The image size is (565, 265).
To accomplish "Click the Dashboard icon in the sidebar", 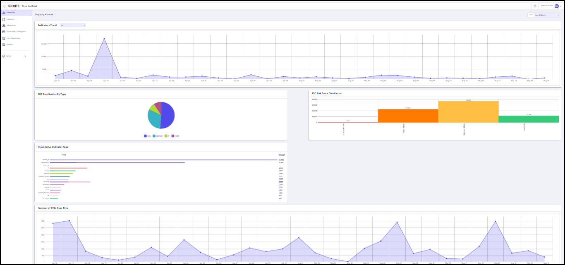I will click(4, 13).
